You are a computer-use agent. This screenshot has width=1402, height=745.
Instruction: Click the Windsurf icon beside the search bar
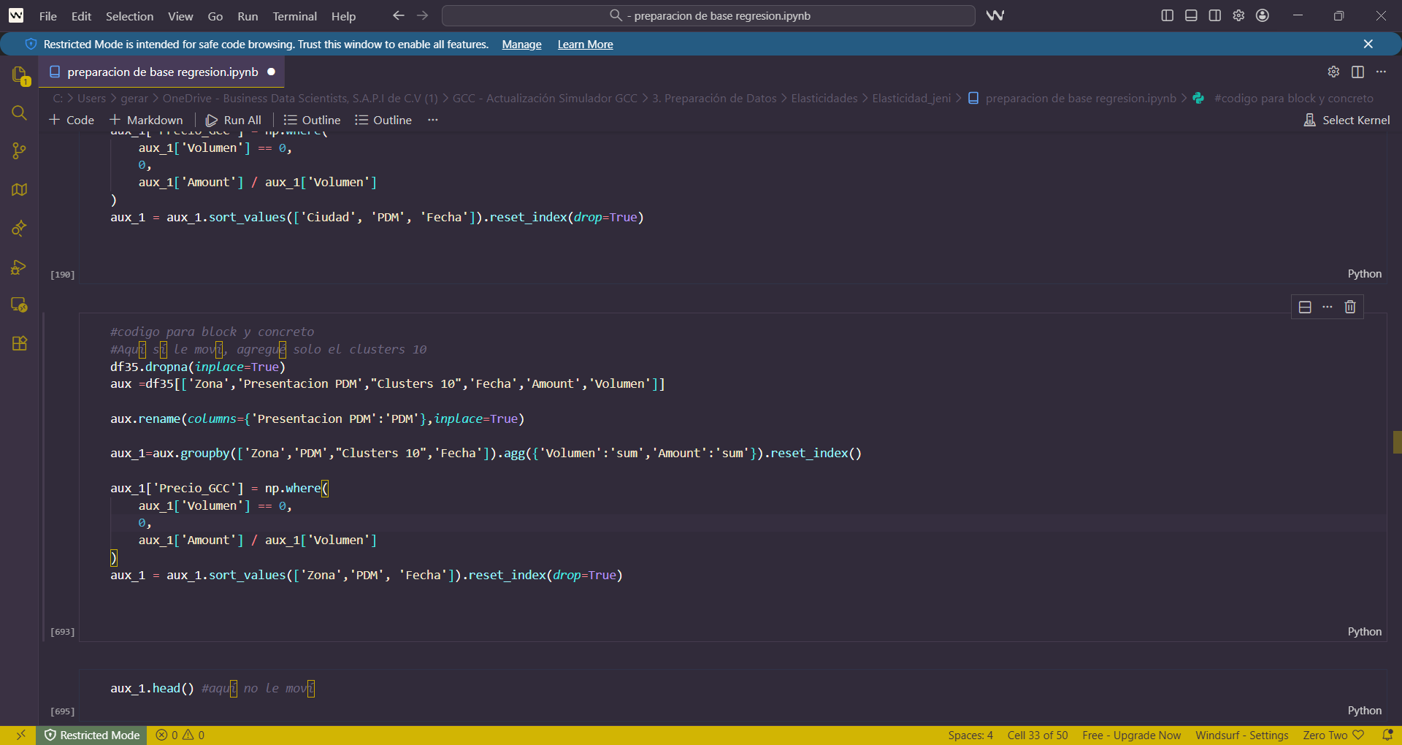point(995,15)
